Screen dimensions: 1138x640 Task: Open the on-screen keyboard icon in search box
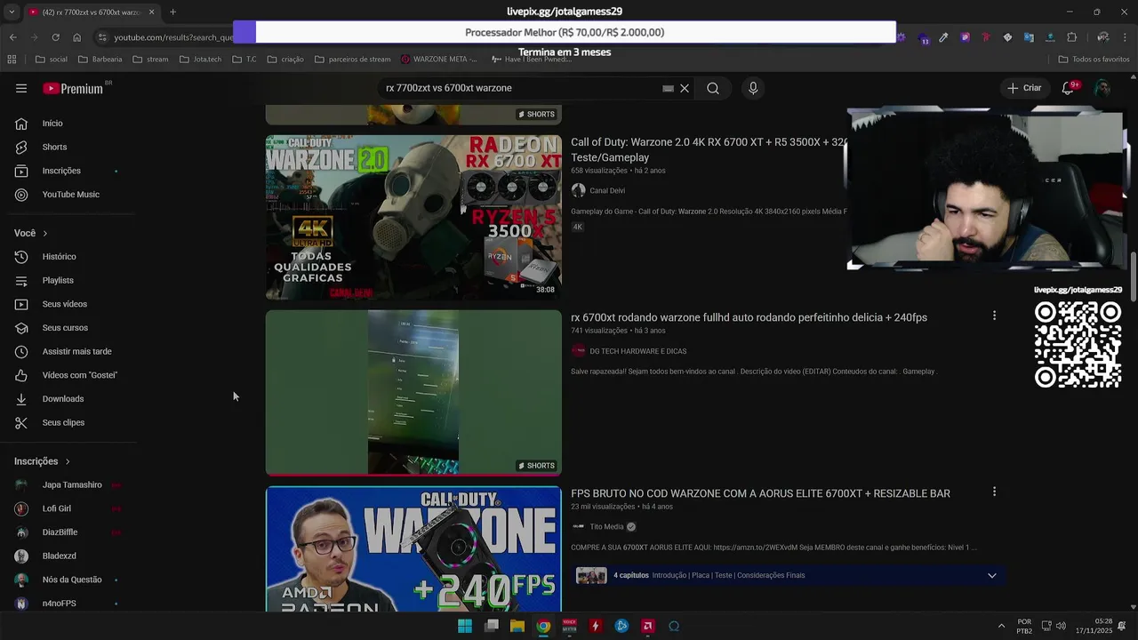[x=668, y=88]
